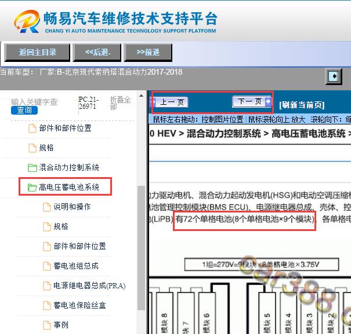The width and height of the screenshot is (351, 334).
Task: Click page icon beside 事例
Action: point(47,325)
